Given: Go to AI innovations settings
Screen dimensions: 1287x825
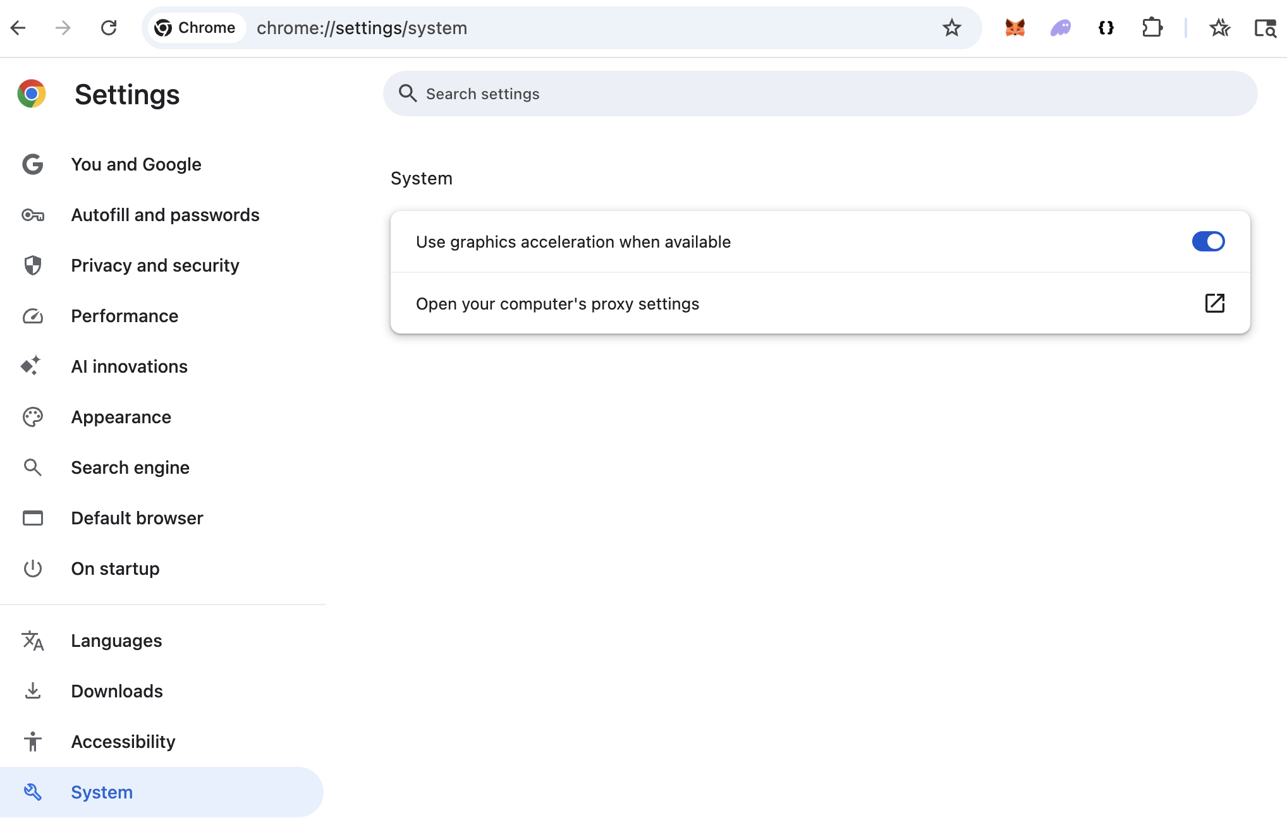Looking at the screenshot, I should [129, 366].
